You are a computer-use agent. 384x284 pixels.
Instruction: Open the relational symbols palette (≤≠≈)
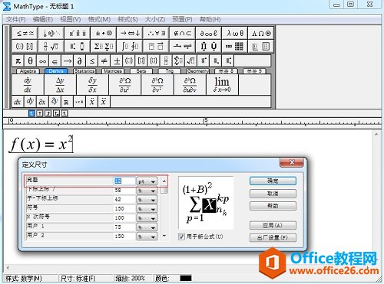tap(25, 33)
